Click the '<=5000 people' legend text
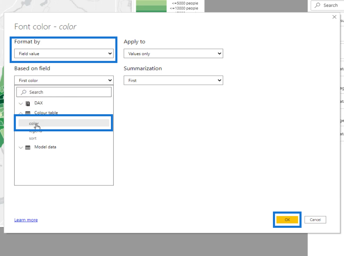This screenshot has width=344, height=256. click(185, 3)
